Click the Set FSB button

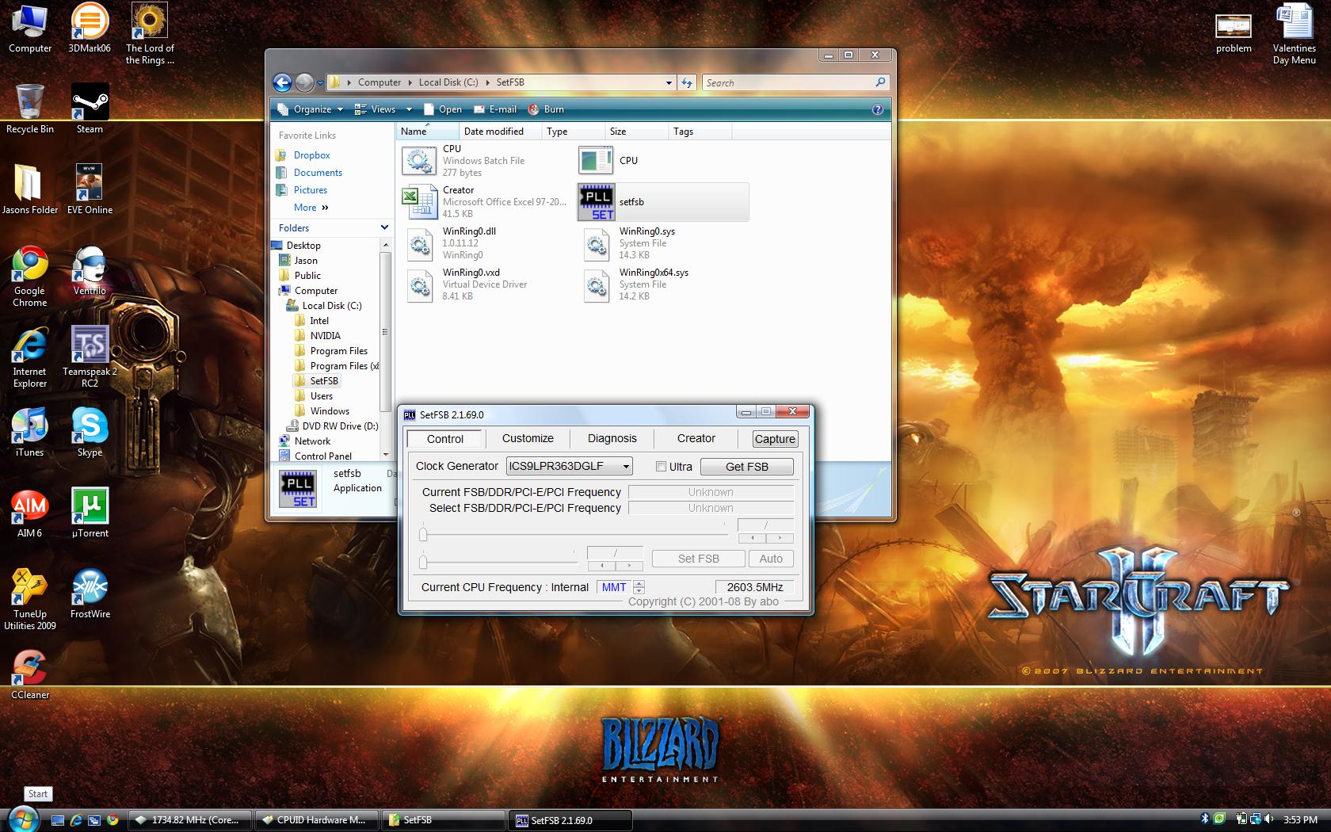coord(698,559)
